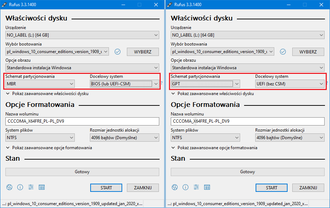
Task: Click the Gotowy progress bar in left window
Action: pos(82,172)
